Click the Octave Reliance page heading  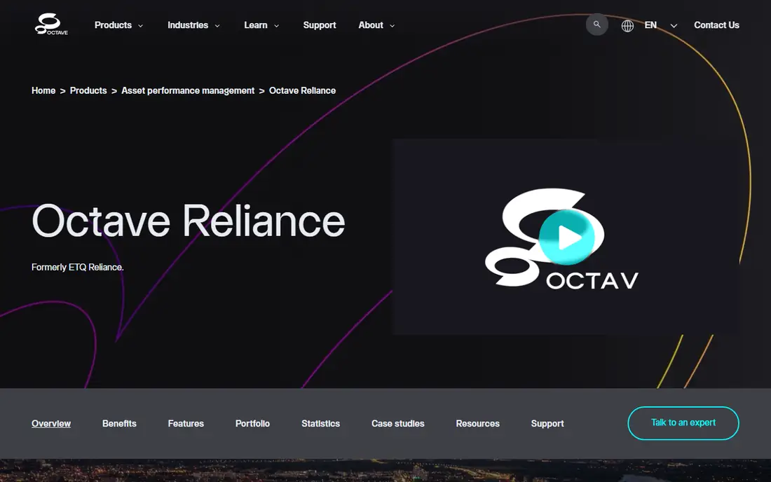point(189,221)
